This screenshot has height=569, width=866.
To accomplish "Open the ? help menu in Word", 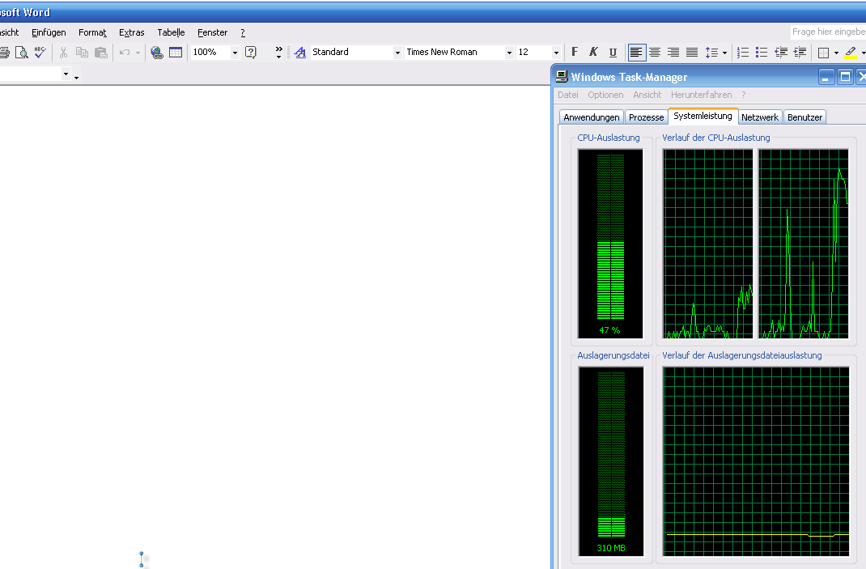I will [243, 32].
